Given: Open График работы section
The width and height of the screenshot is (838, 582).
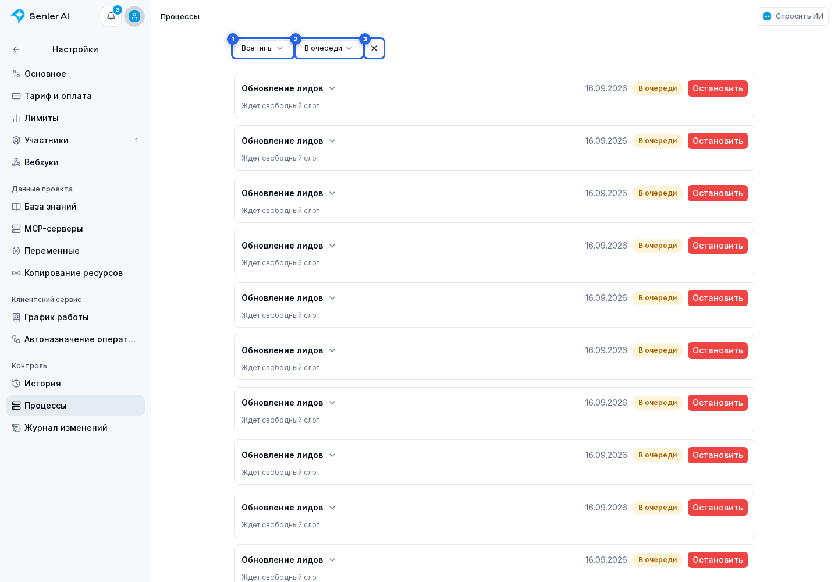Looking at the screenshot, I should (75, 317).
